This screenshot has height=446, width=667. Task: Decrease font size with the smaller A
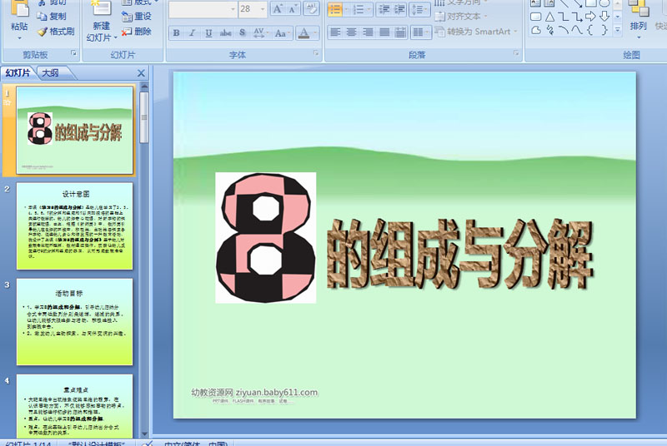click(293, 9)
